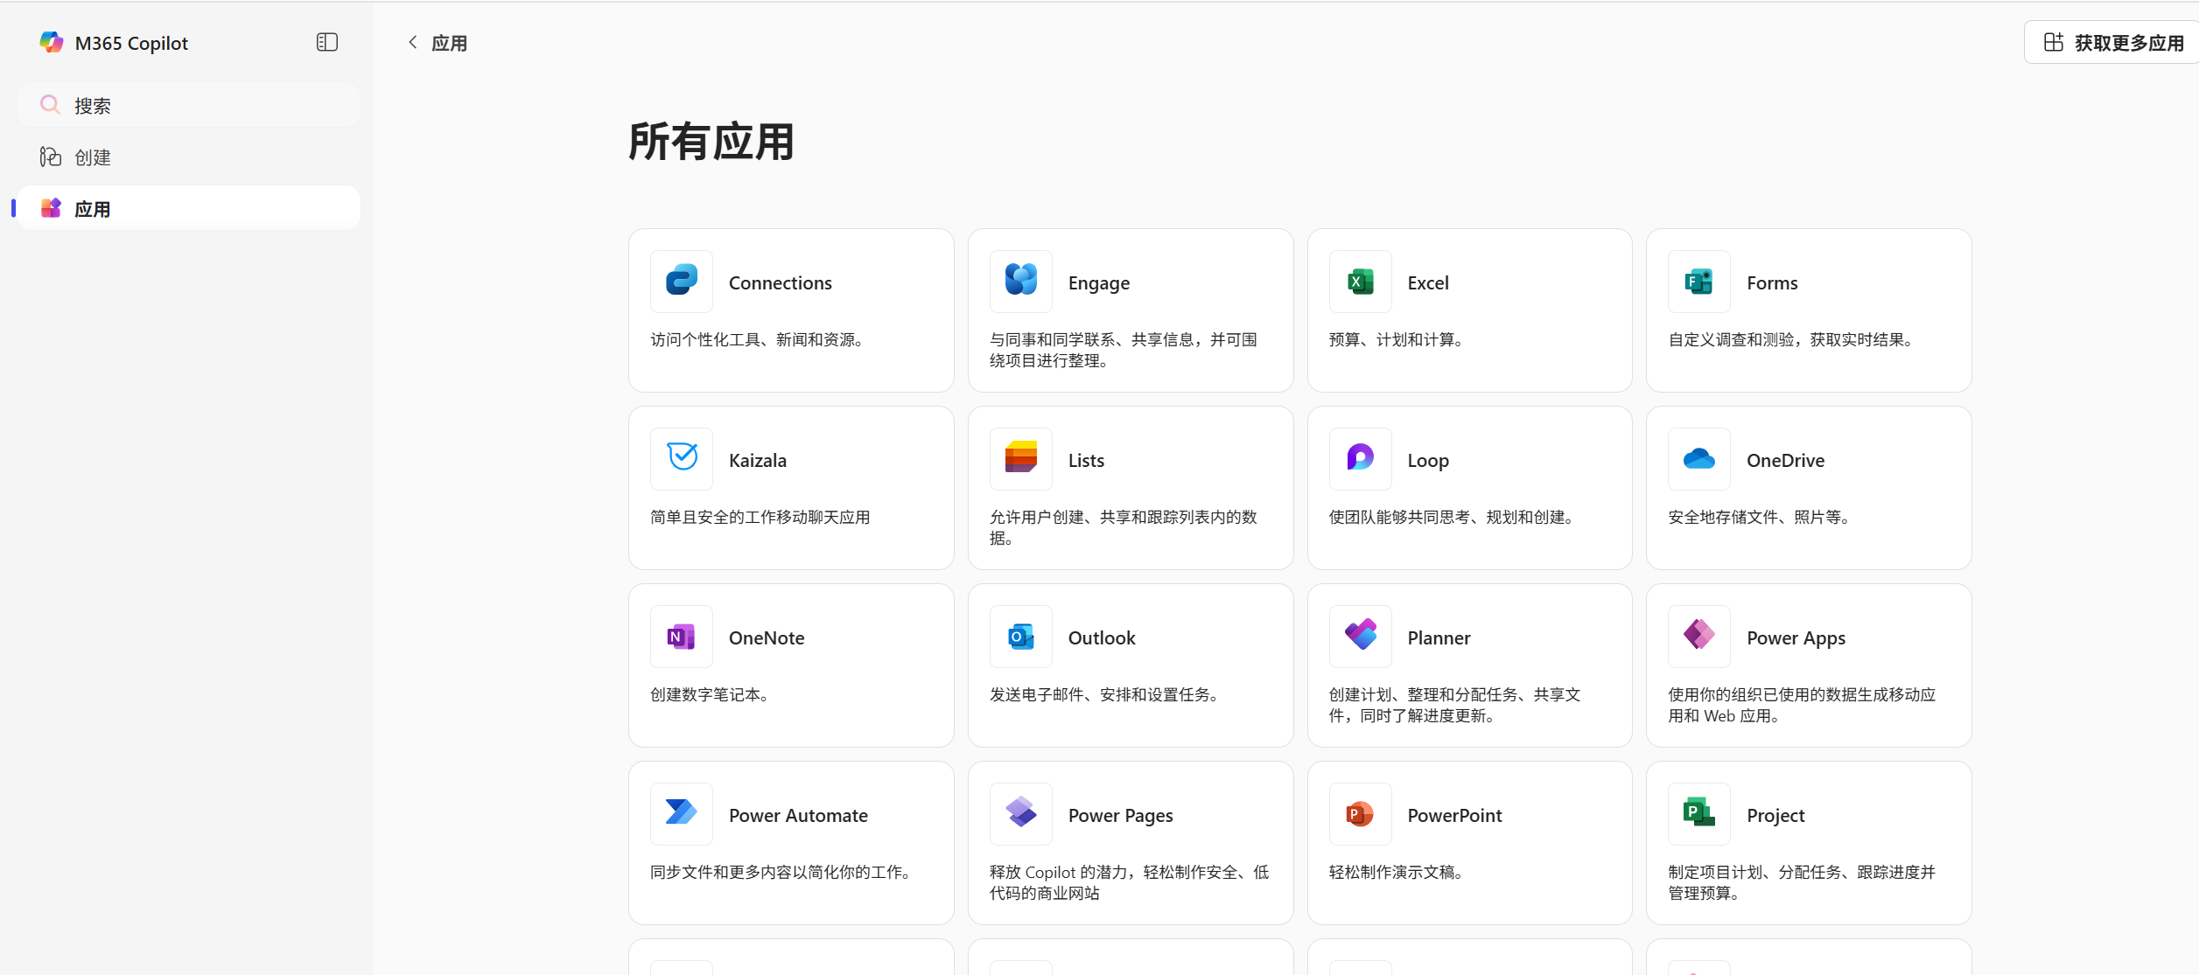Click the Kaizala app icon
Viewport: 2199px width, 975px height.
click(x=681, y=459)
